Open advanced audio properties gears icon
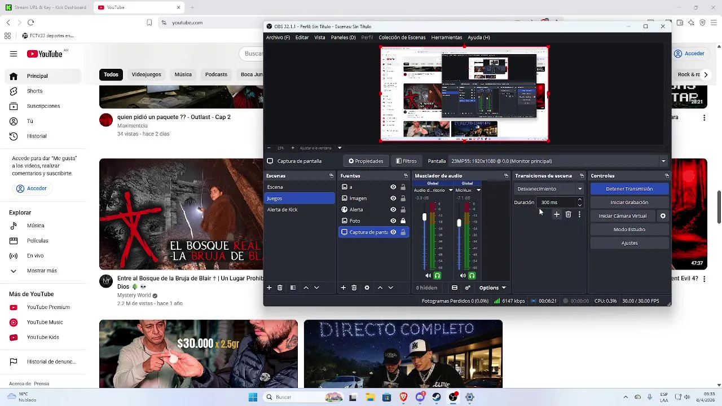Viewport: 722px width, 406px height. (x=468, y=288)
